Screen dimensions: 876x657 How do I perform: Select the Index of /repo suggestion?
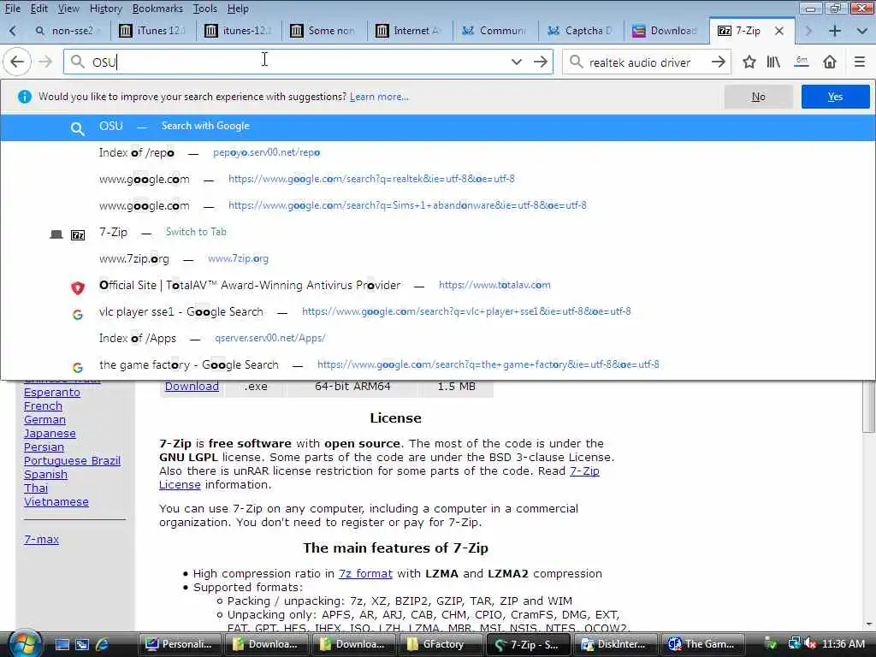(438, 152)
